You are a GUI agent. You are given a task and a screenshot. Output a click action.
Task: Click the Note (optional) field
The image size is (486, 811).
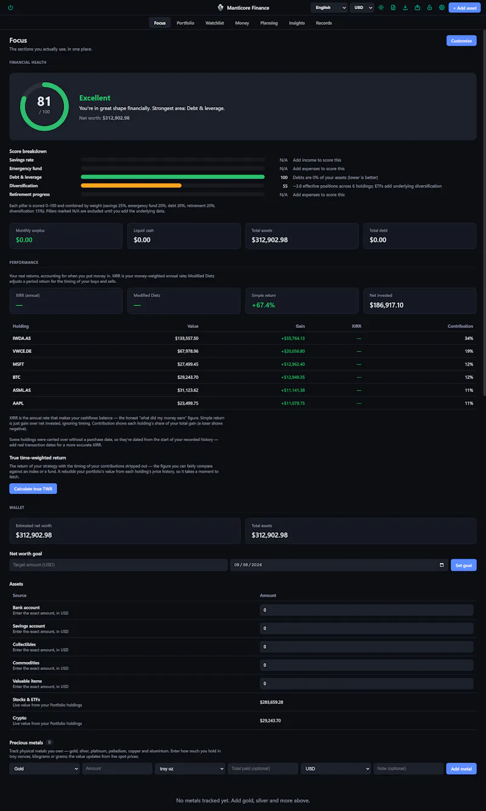pos(409,768)
